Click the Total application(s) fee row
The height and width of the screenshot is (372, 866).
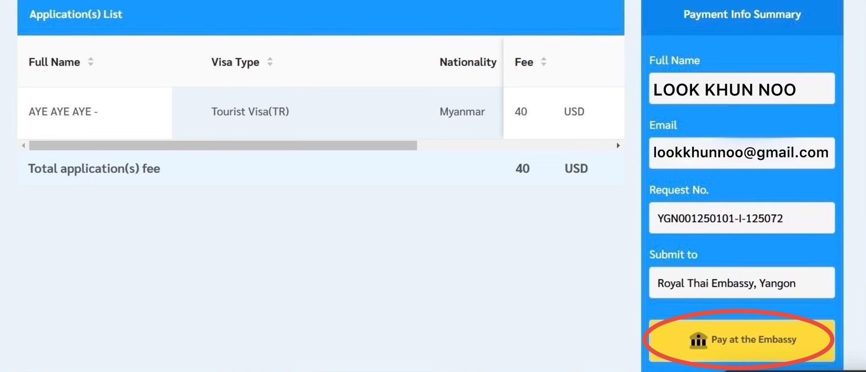(94, 168)
